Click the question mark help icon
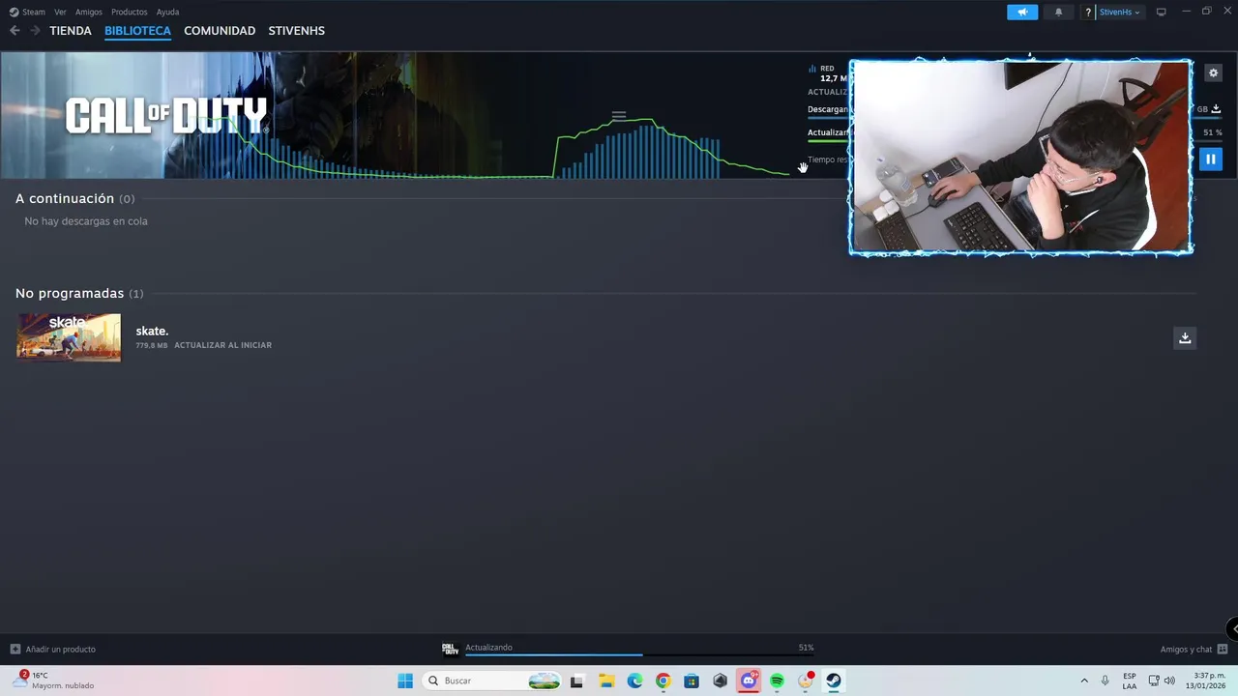The height and width of the screenshot is (696, 1238). (x=1088, y=12)
